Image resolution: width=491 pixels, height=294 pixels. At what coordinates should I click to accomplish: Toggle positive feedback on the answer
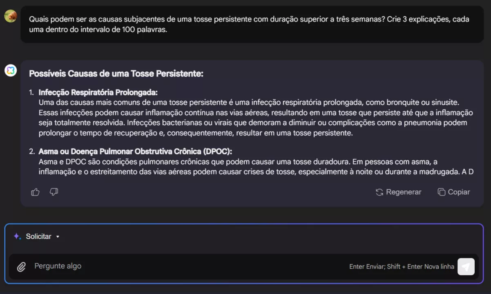point(35,192)
